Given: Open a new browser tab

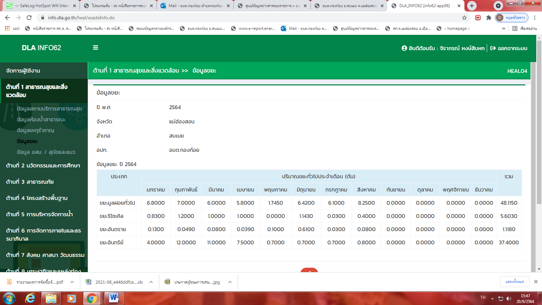Looking at the screenshot, I should click(472, 6).
